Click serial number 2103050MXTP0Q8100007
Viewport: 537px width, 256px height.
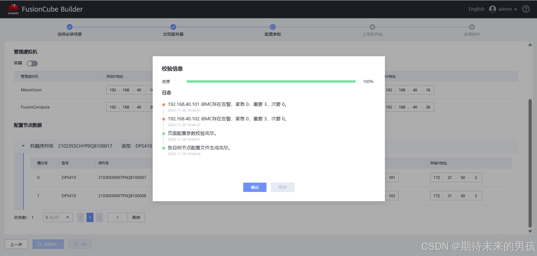(x=122, y=177)
